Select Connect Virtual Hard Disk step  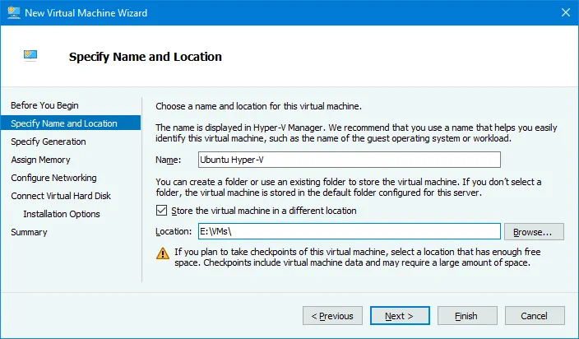[x=61, y=196]
